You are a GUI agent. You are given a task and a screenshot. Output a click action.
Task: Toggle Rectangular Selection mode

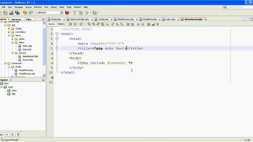(107, 24)
